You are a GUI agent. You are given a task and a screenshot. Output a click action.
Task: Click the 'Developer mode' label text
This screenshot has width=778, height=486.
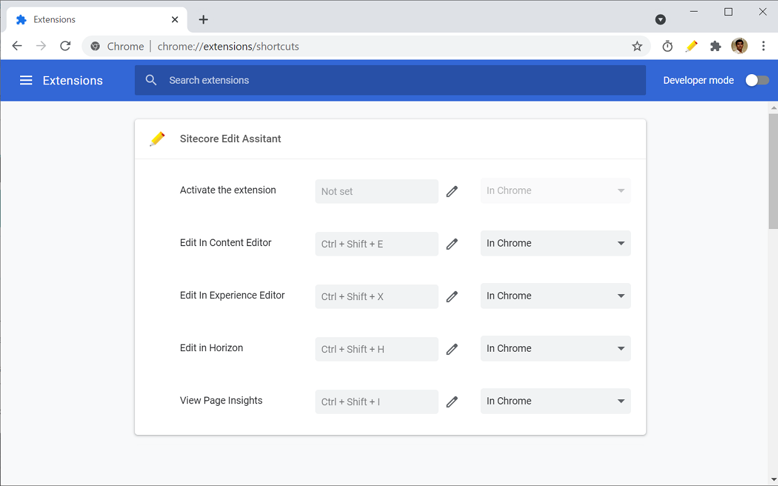[698, 80]
